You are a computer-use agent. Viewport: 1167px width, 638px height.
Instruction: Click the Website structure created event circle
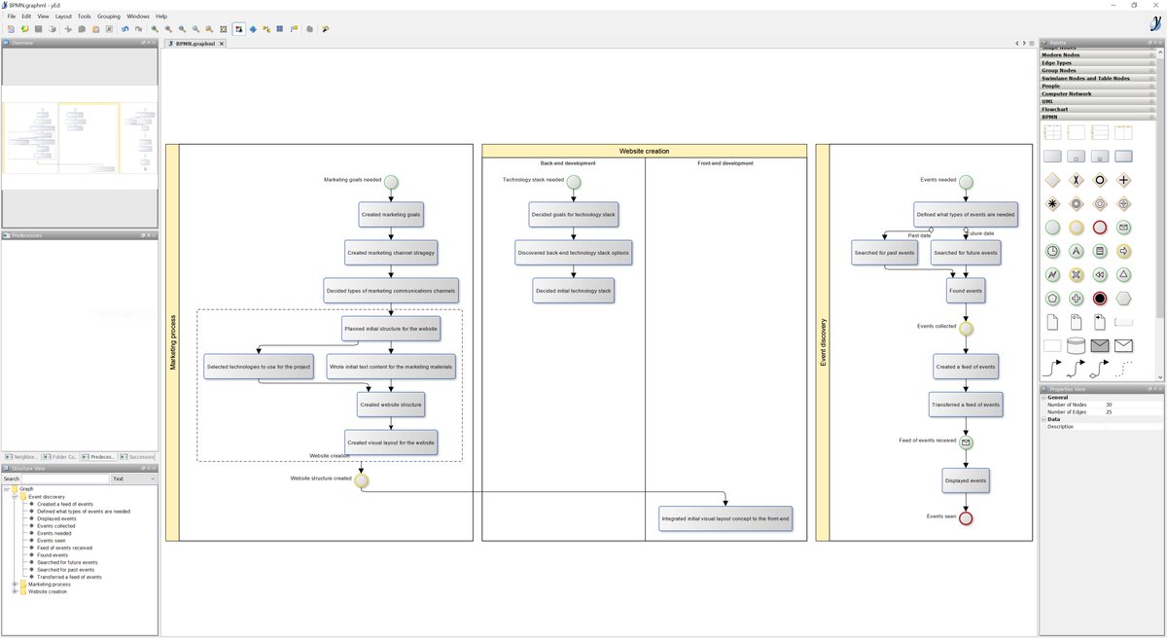click(x=362, y=479)
